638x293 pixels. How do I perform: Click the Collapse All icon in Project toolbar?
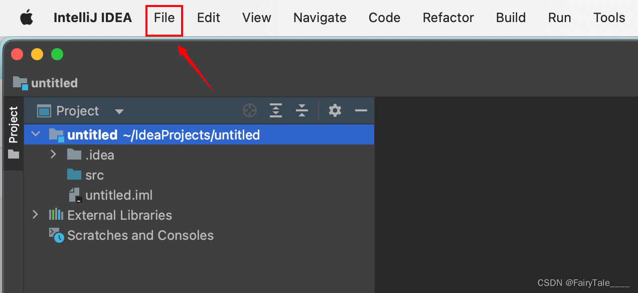coord(302,110)
